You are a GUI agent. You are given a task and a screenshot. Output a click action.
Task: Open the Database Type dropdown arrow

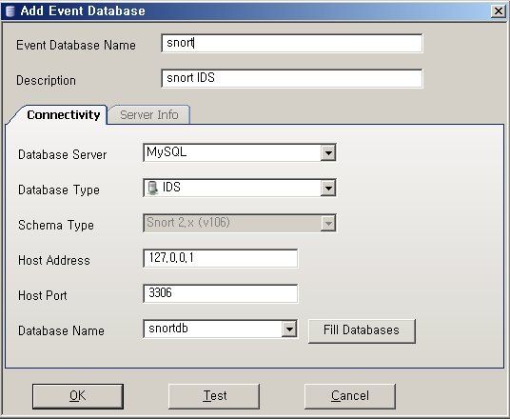(328, 188)
